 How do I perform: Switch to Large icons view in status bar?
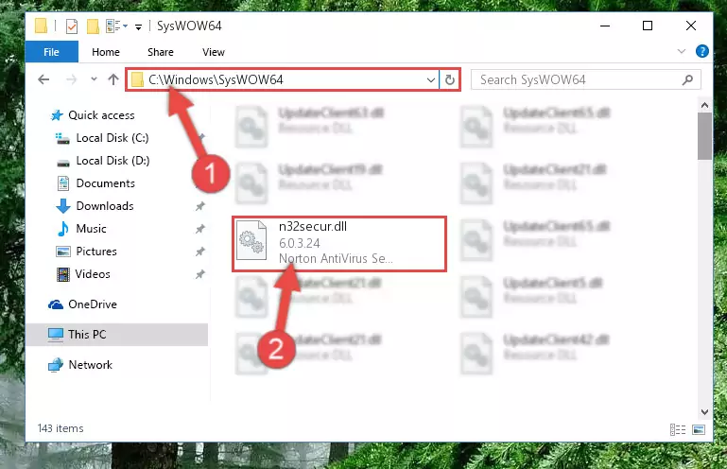coord(699,429)
